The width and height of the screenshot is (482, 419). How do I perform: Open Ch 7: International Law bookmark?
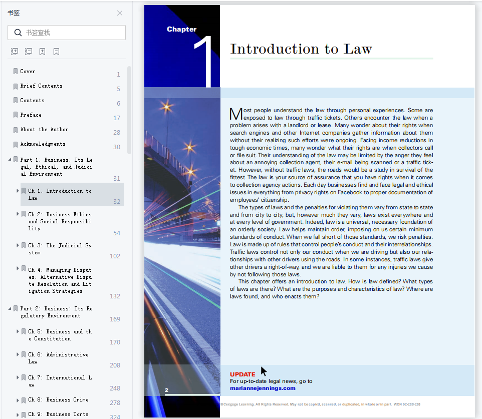60,381
